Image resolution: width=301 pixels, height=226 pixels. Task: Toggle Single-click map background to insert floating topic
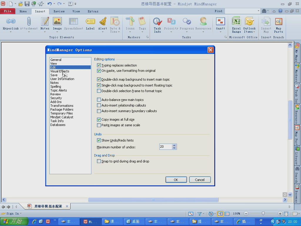coord(99,85)
